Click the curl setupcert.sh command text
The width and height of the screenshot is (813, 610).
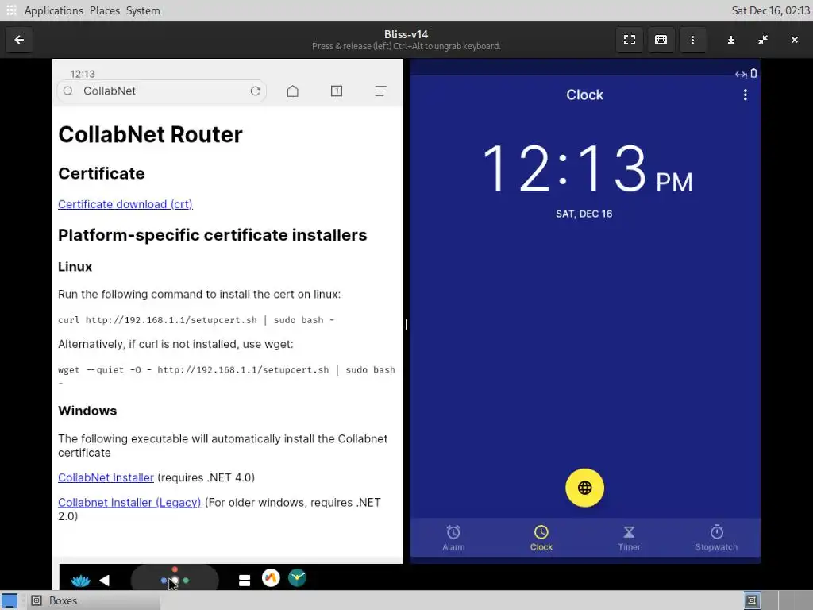point(196,320)
